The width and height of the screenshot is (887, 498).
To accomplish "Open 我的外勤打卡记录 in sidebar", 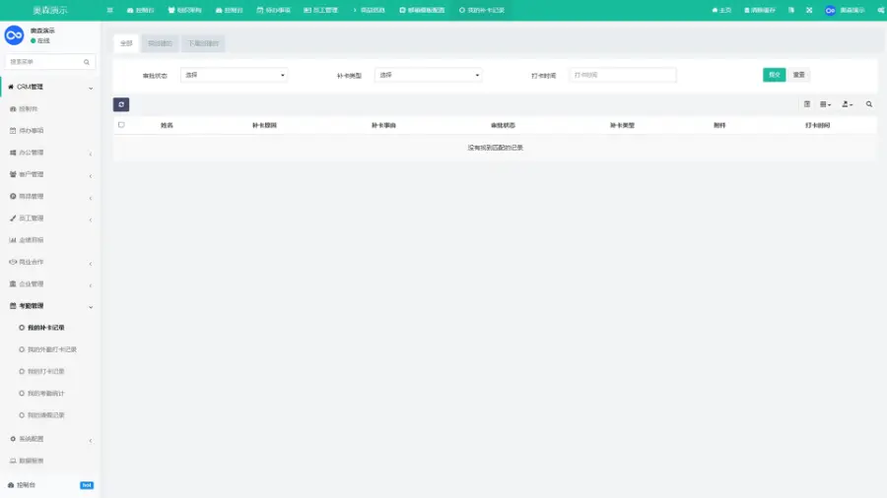I will [x=52, y=349].
